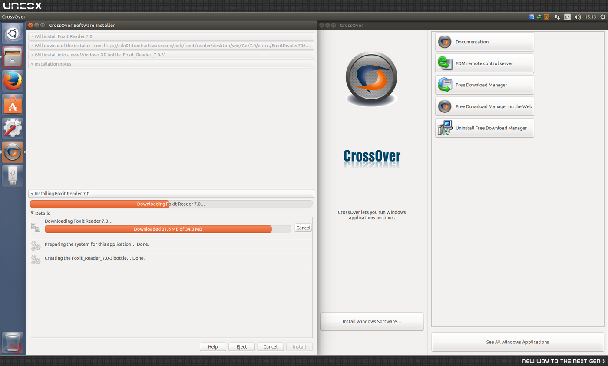Launch Firefox from the dock
Screen dimensions: 608x366
(x=13, y=81)
